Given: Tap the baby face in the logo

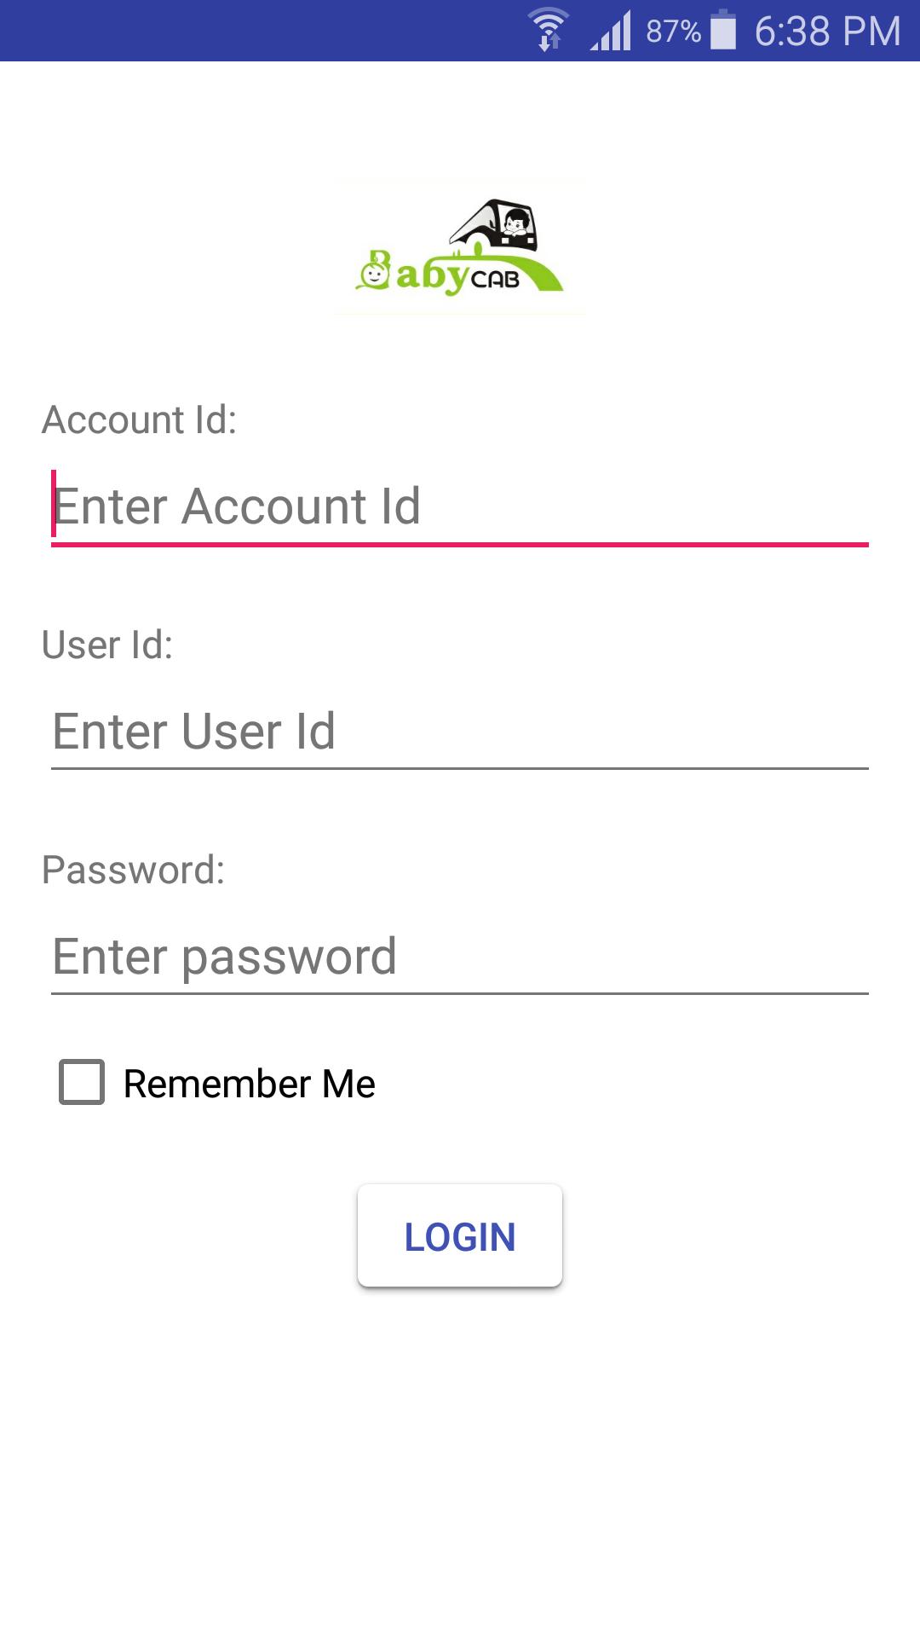Looking at the screenshot, I should [x=373, y=273].
